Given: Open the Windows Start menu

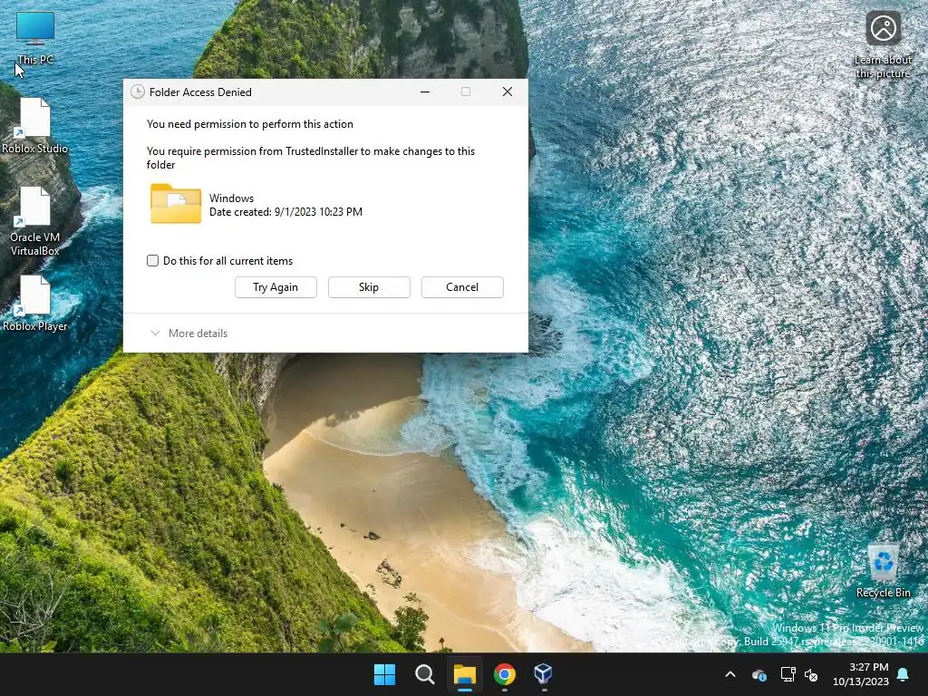Looking at the screenshot, I should pyautogui.click(x=384, y=674).
